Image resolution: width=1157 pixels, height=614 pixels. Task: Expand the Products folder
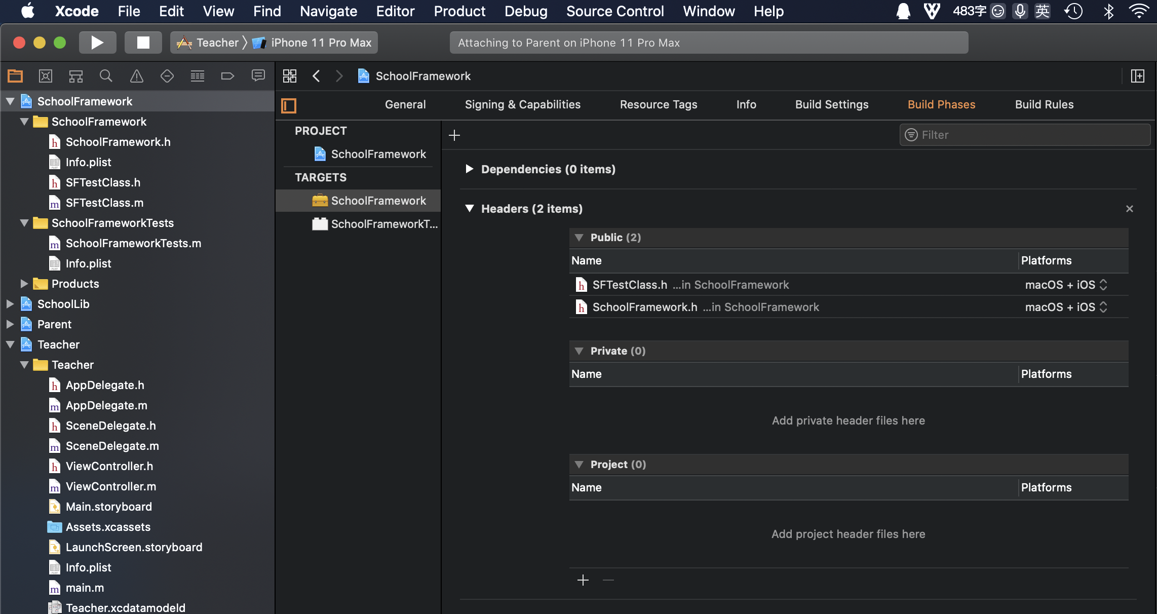click(x=24, y=284)
